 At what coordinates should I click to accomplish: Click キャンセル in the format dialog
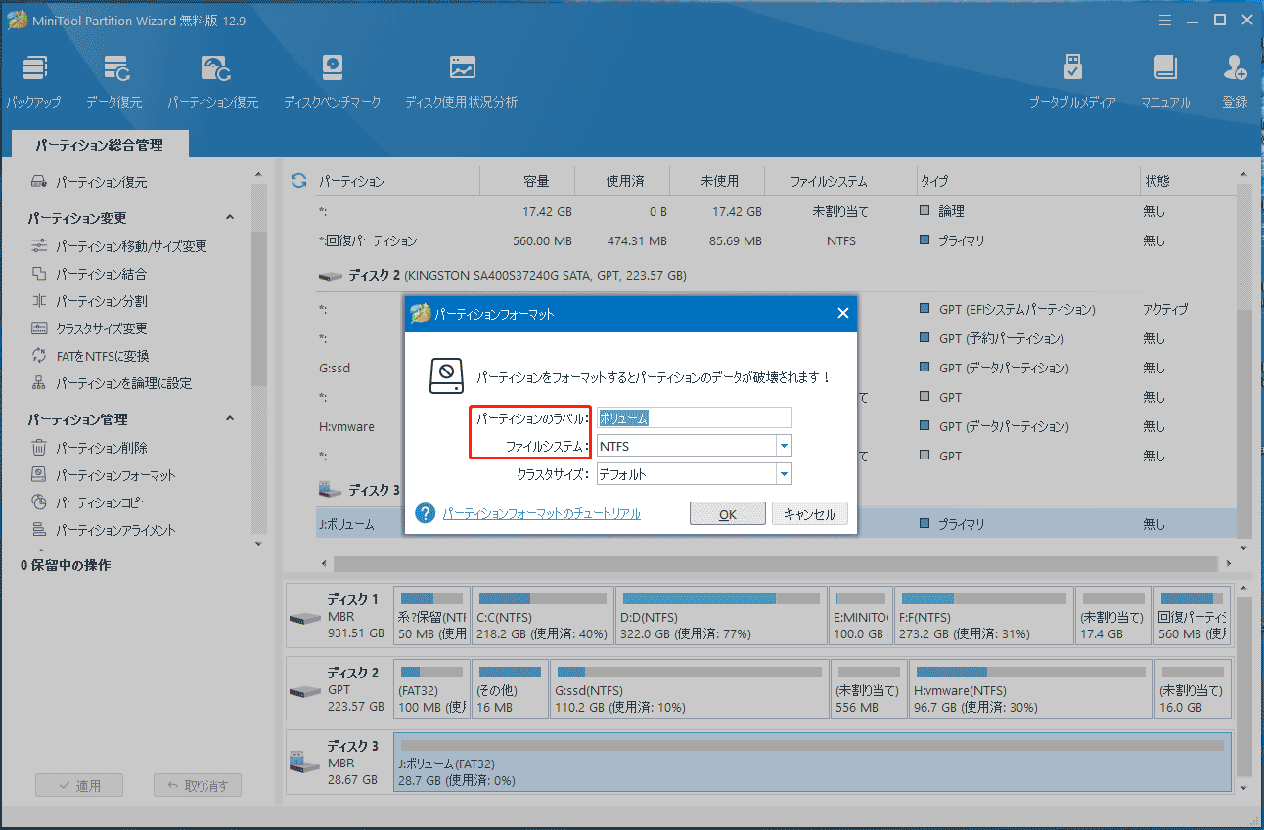810,514
